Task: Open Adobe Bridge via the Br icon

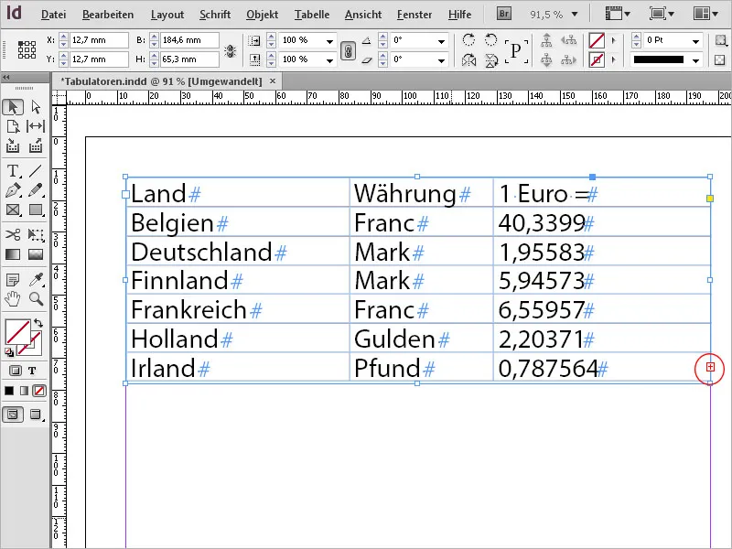Action: click(x=503, y=14)
